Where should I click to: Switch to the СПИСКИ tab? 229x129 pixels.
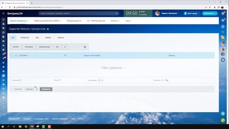60,38
